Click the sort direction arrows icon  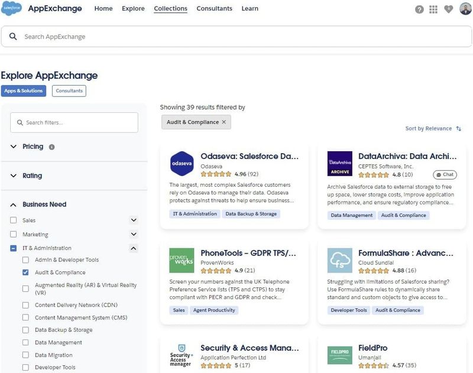[459, 128]
